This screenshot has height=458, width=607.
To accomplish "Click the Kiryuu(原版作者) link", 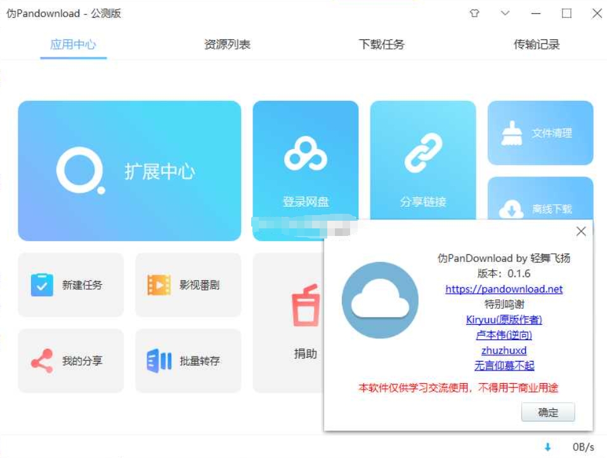I will point(504,320).
